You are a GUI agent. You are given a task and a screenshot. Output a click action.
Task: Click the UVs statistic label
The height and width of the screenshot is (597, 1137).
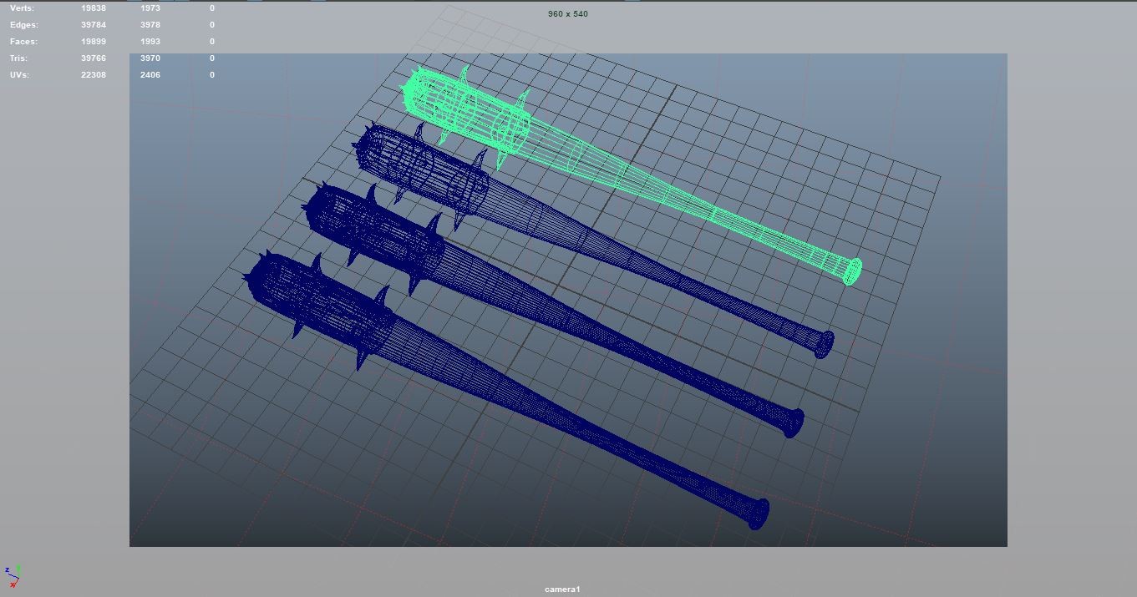21,74
